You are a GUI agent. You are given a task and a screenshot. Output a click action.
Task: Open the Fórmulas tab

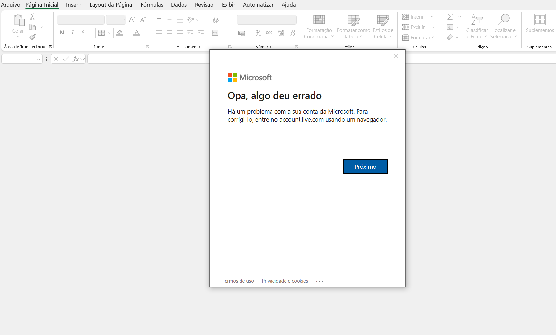[152, 5]
